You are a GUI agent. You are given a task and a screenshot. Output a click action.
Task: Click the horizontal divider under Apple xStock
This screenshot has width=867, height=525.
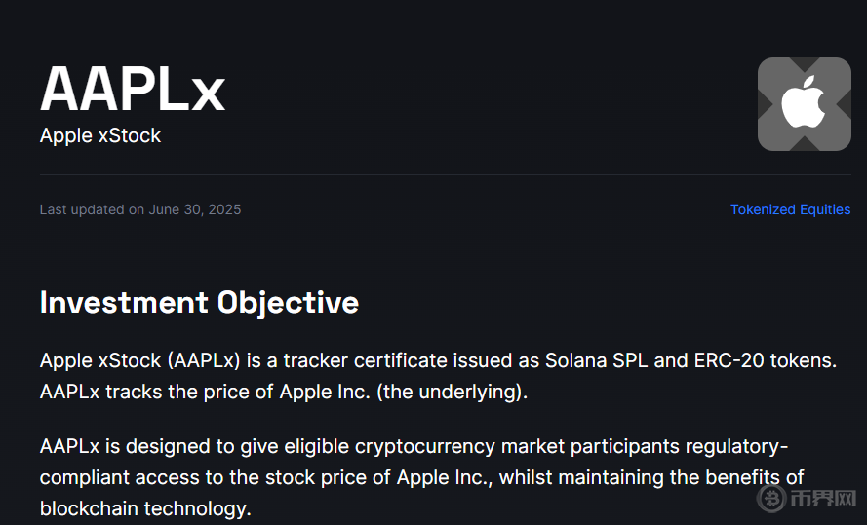(x=445, y=175)
